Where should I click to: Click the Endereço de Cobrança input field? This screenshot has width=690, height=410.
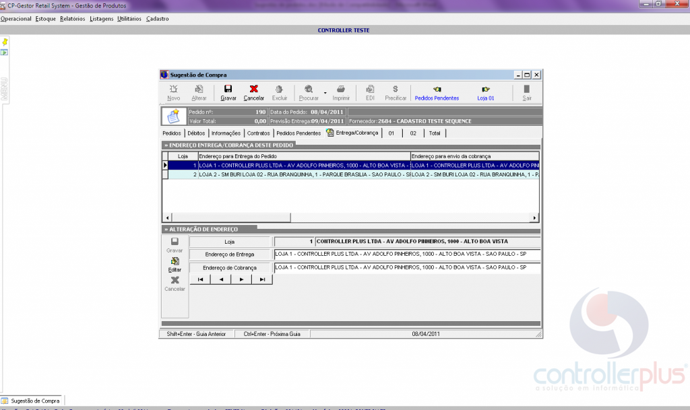point(407,268)
